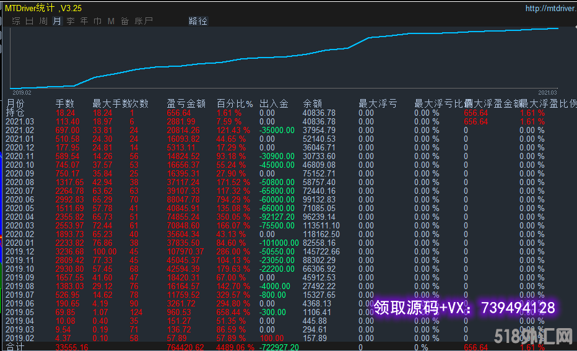Select the 持仓 open positions row
577x351 pixels.
pos(16,113)
